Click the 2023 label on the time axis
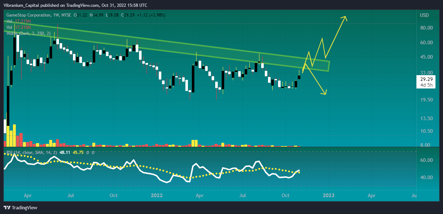The image size is (443, 214). pyautogui.click(x=329, y=196)
